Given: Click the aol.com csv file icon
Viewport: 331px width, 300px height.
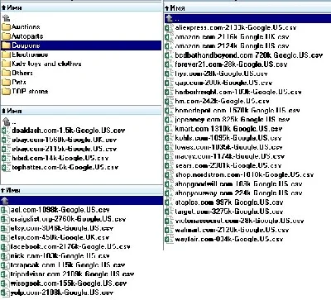Looking at the screenshot, I should tap(4, 210).
